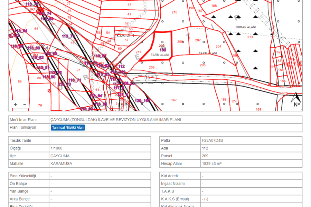Zoom out with the map minus button
The width and height of the screenshot is (311, 207).
click(25, 104)
